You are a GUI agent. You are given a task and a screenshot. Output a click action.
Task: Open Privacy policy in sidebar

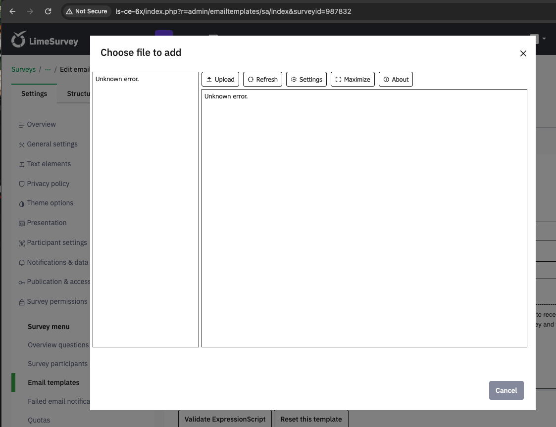point(48,184)
